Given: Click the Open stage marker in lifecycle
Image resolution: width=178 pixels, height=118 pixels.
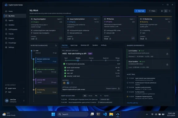Looking at the screenshot, I should click(x=66, y=61).
